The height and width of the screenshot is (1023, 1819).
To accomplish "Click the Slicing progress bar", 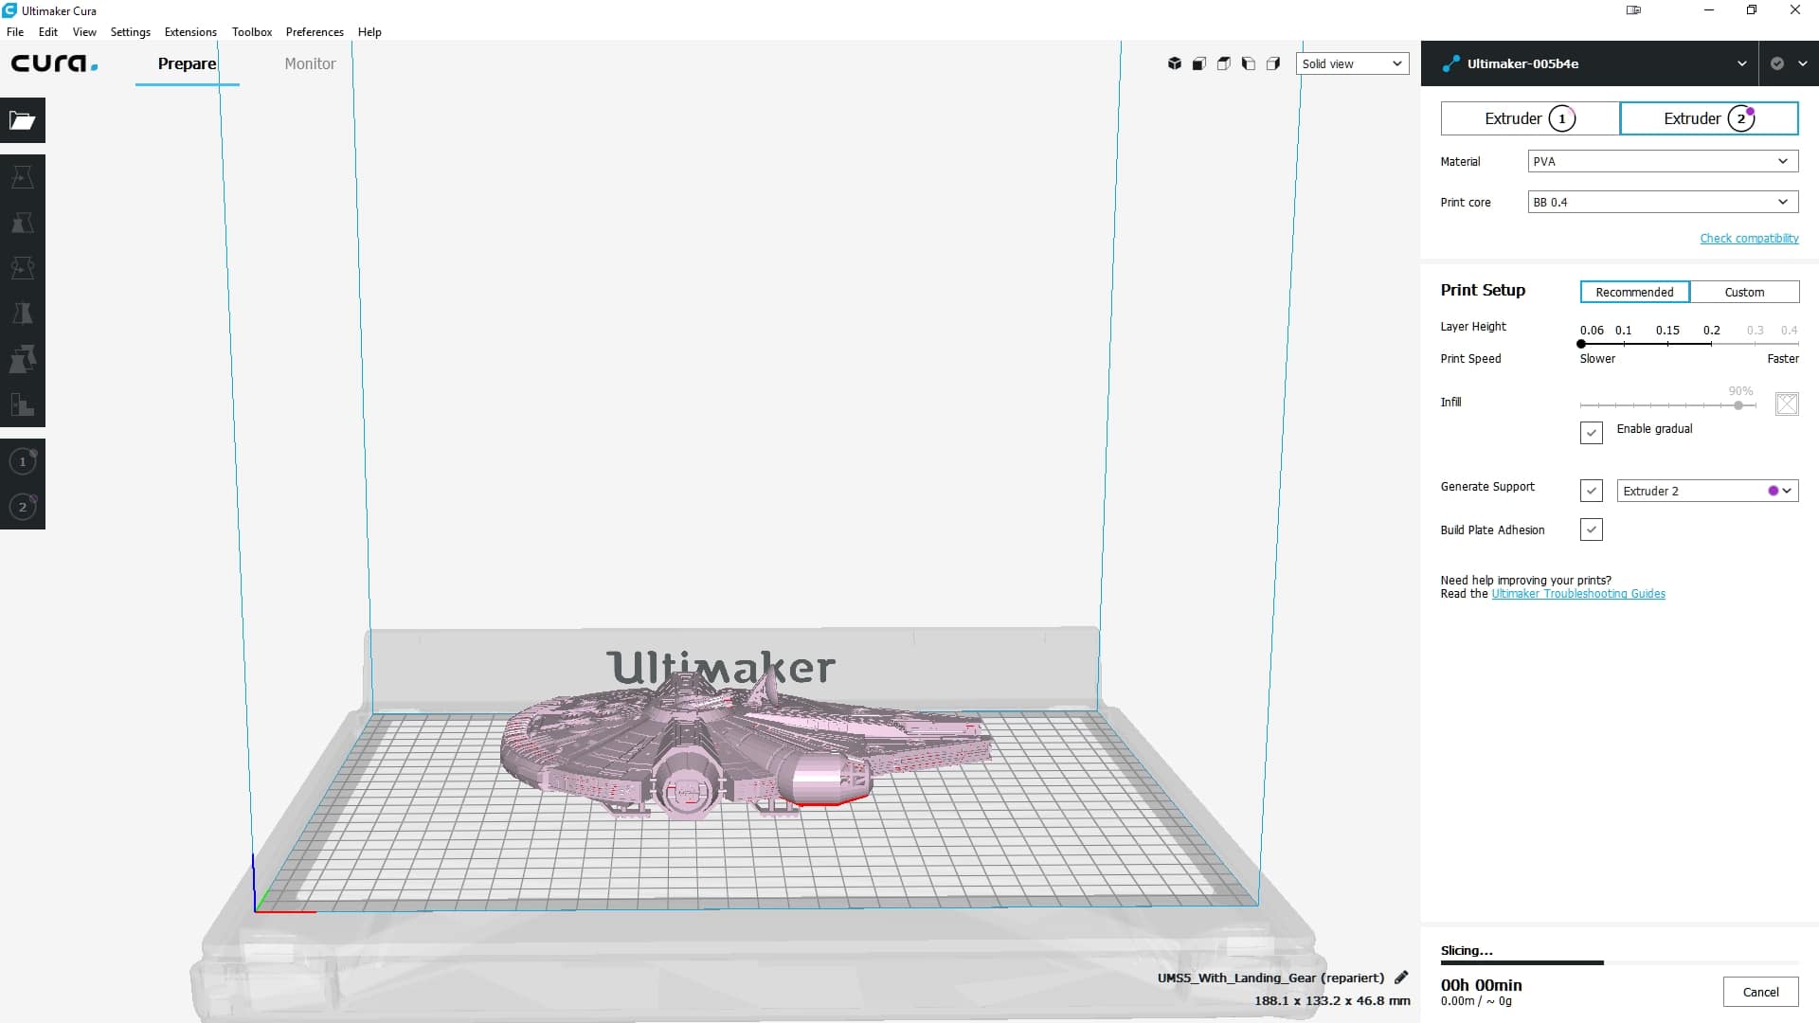I will 1619,962.
